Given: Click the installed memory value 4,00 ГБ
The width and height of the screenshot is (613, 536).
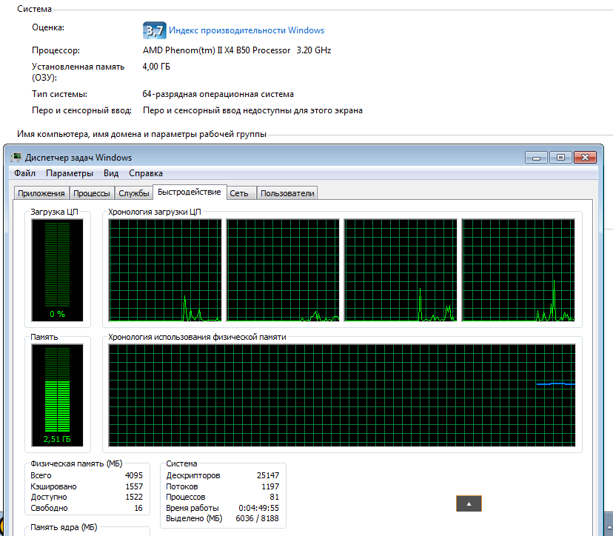Looking at the screenshot, I should pos(156,67).
